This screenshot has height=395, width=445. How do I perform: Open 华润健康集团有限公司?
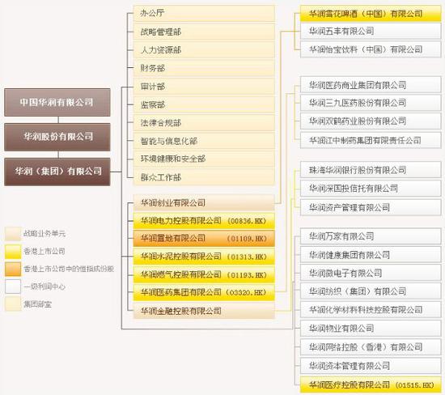tap(371, 255)
